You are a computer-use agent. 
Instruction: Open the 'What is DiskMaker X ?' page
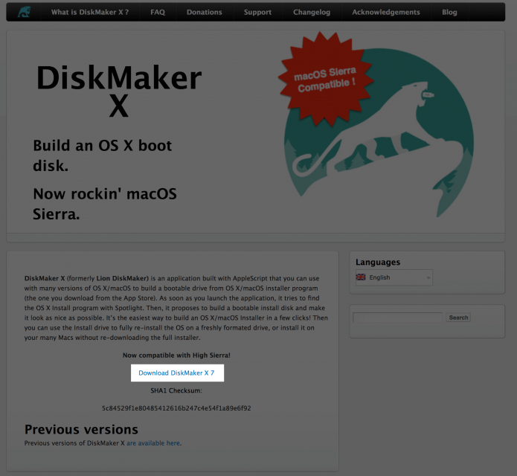click(x=90, y=12)
